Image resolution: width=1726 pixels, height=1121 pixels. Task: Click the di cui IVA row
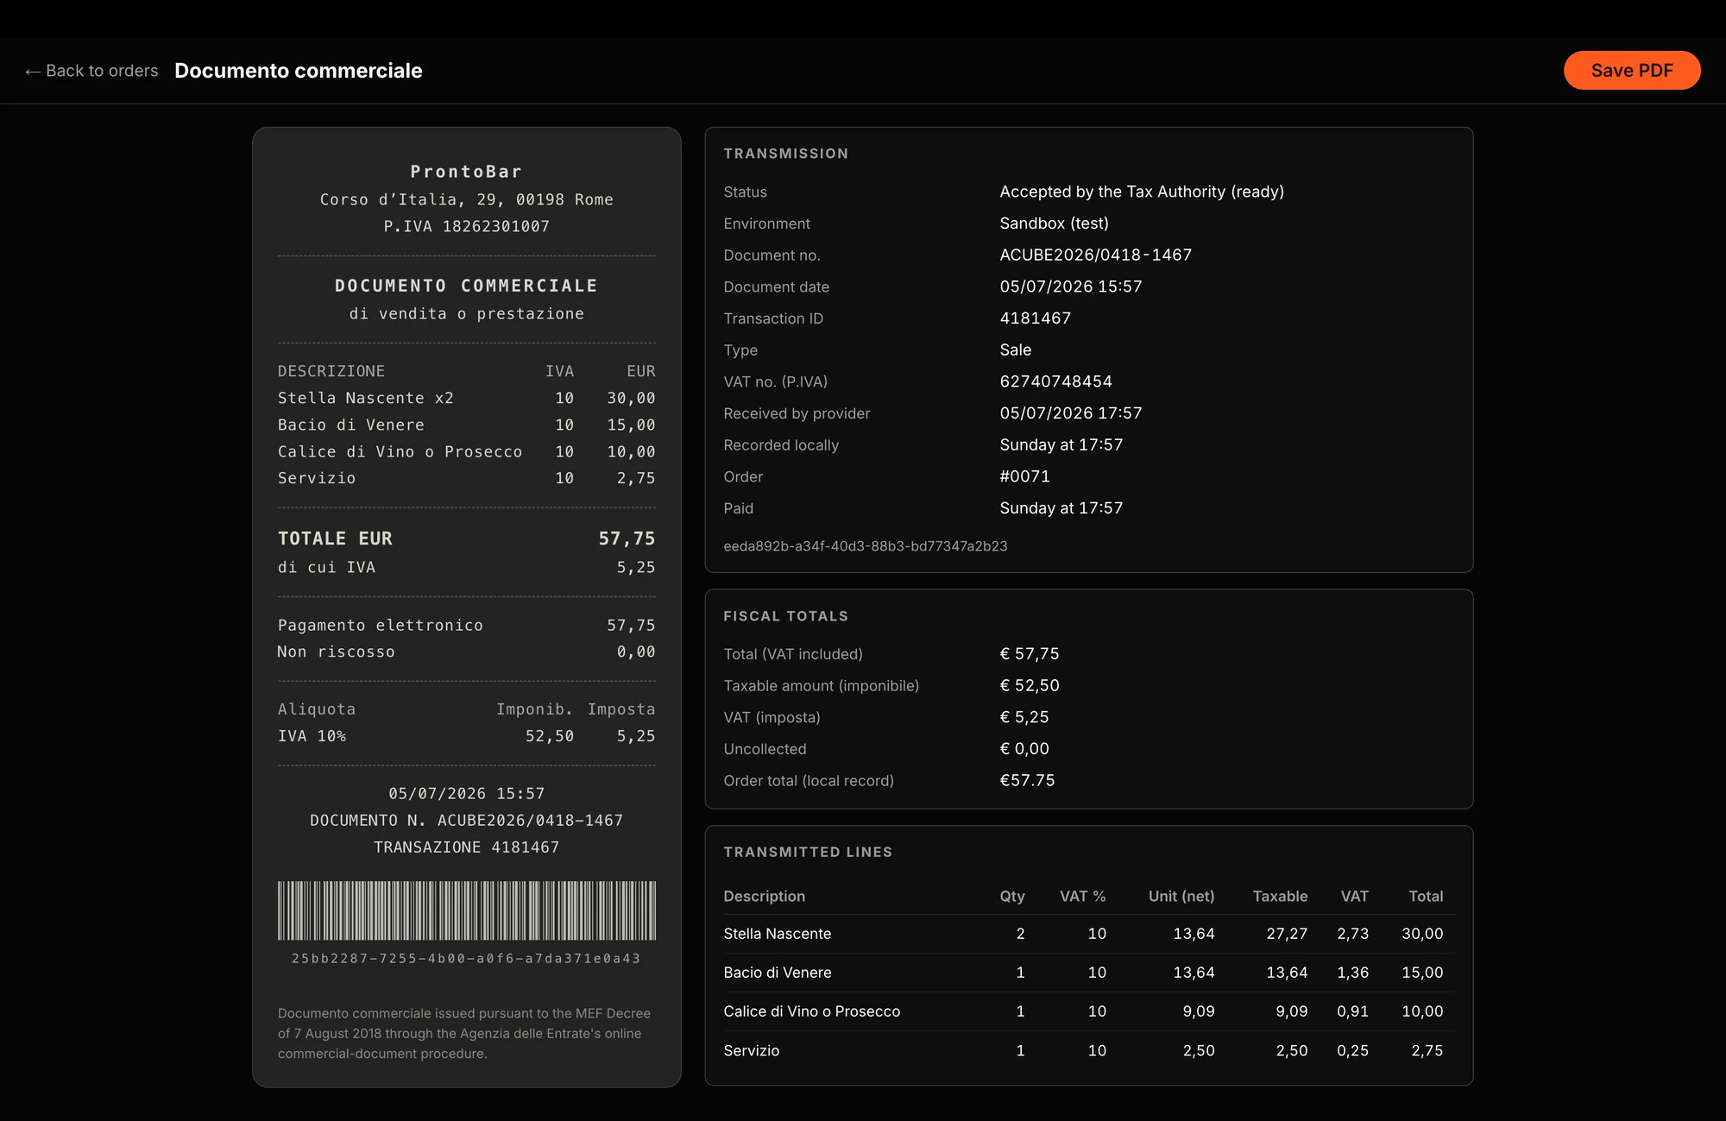pos(466,567)
